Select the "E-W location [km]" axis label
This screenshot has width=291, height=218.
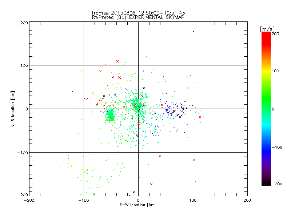click(x=138, y=205)
